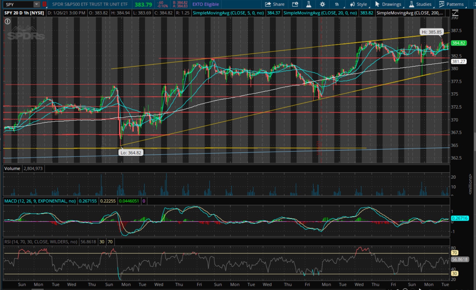Select the SimpleMovingAvg CLOSE 200 study label
The width and height of the screenshot is (476, 290).
(x=410, y=13)
